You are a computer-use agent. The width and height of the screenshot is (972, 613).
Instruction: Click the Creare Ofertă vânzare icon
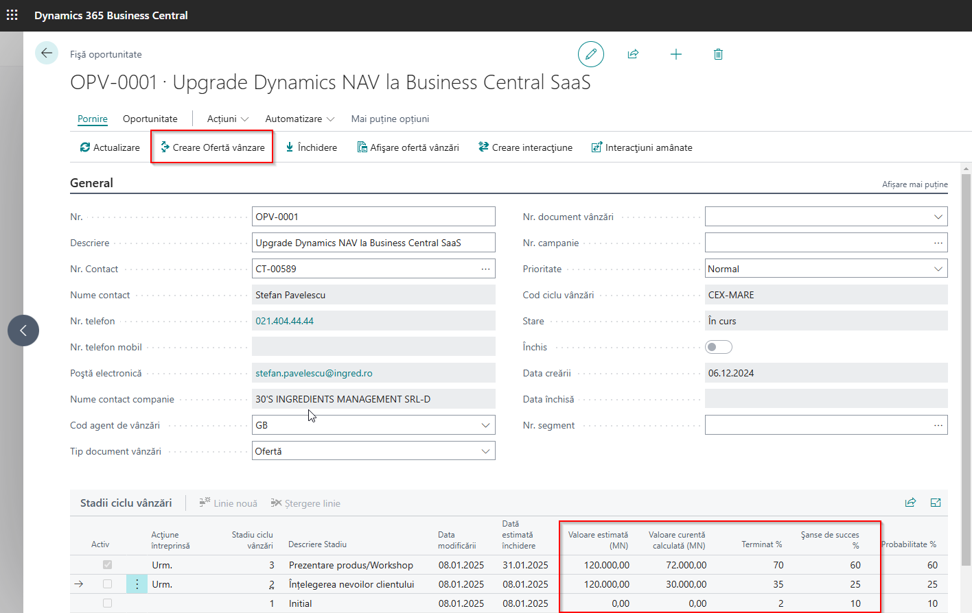[165, 147]
